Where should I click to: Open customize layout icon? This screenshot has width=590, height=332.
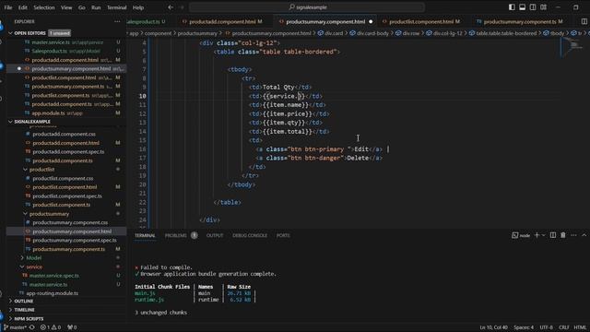tap(543, 7)
